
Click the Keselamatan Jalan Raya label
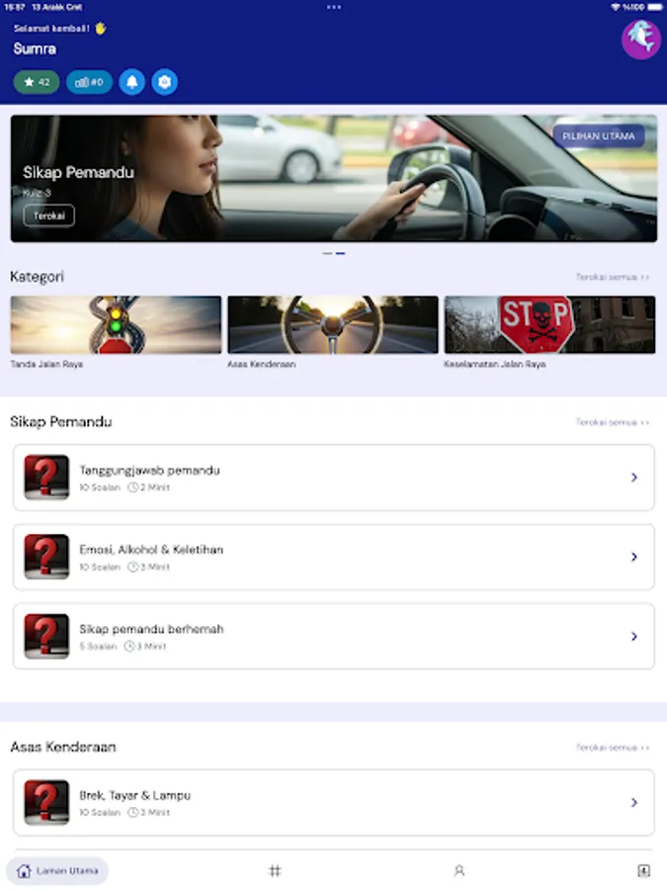(x=495, y=364)
